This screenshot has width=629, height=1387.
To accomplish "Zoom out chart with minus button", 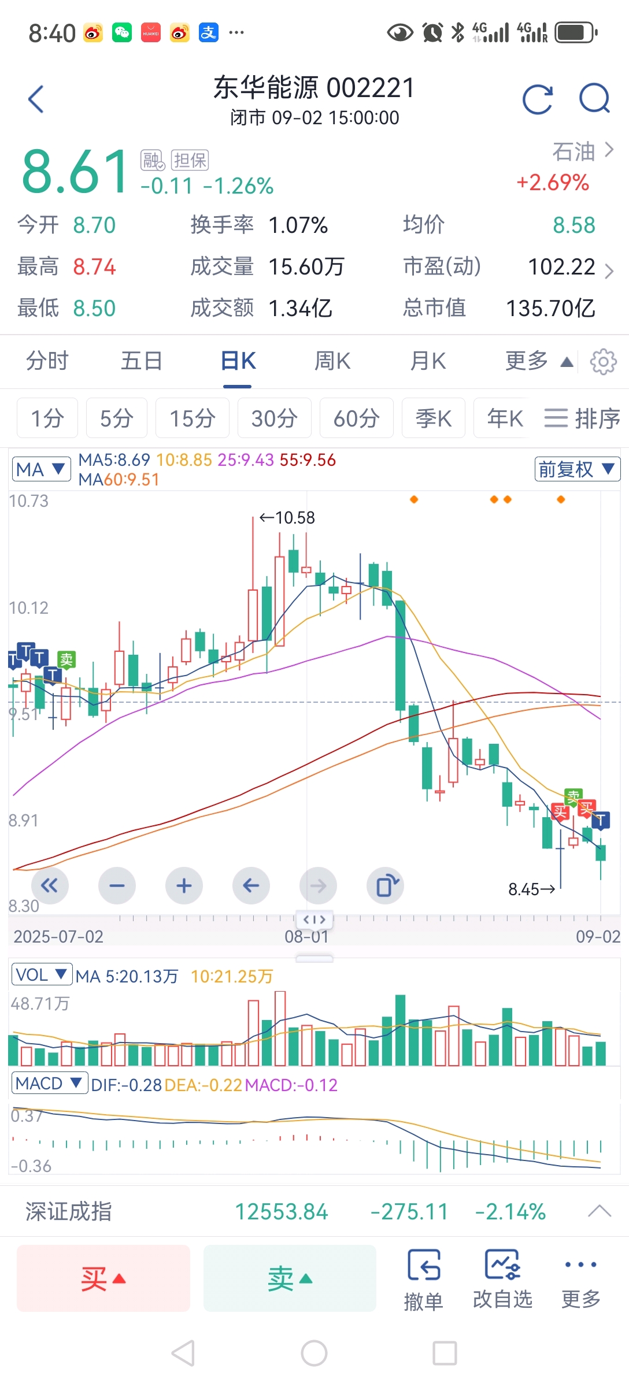I will tap(117, 885).
